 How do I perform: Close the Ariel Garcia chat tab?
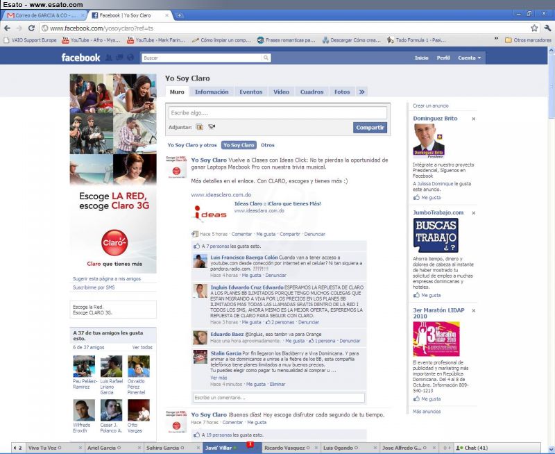pyautogui.click(x=139, y=448)
